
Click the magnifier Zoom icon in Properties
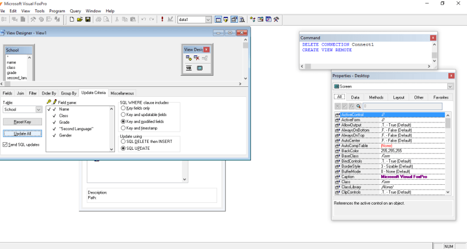coord(358,106)
